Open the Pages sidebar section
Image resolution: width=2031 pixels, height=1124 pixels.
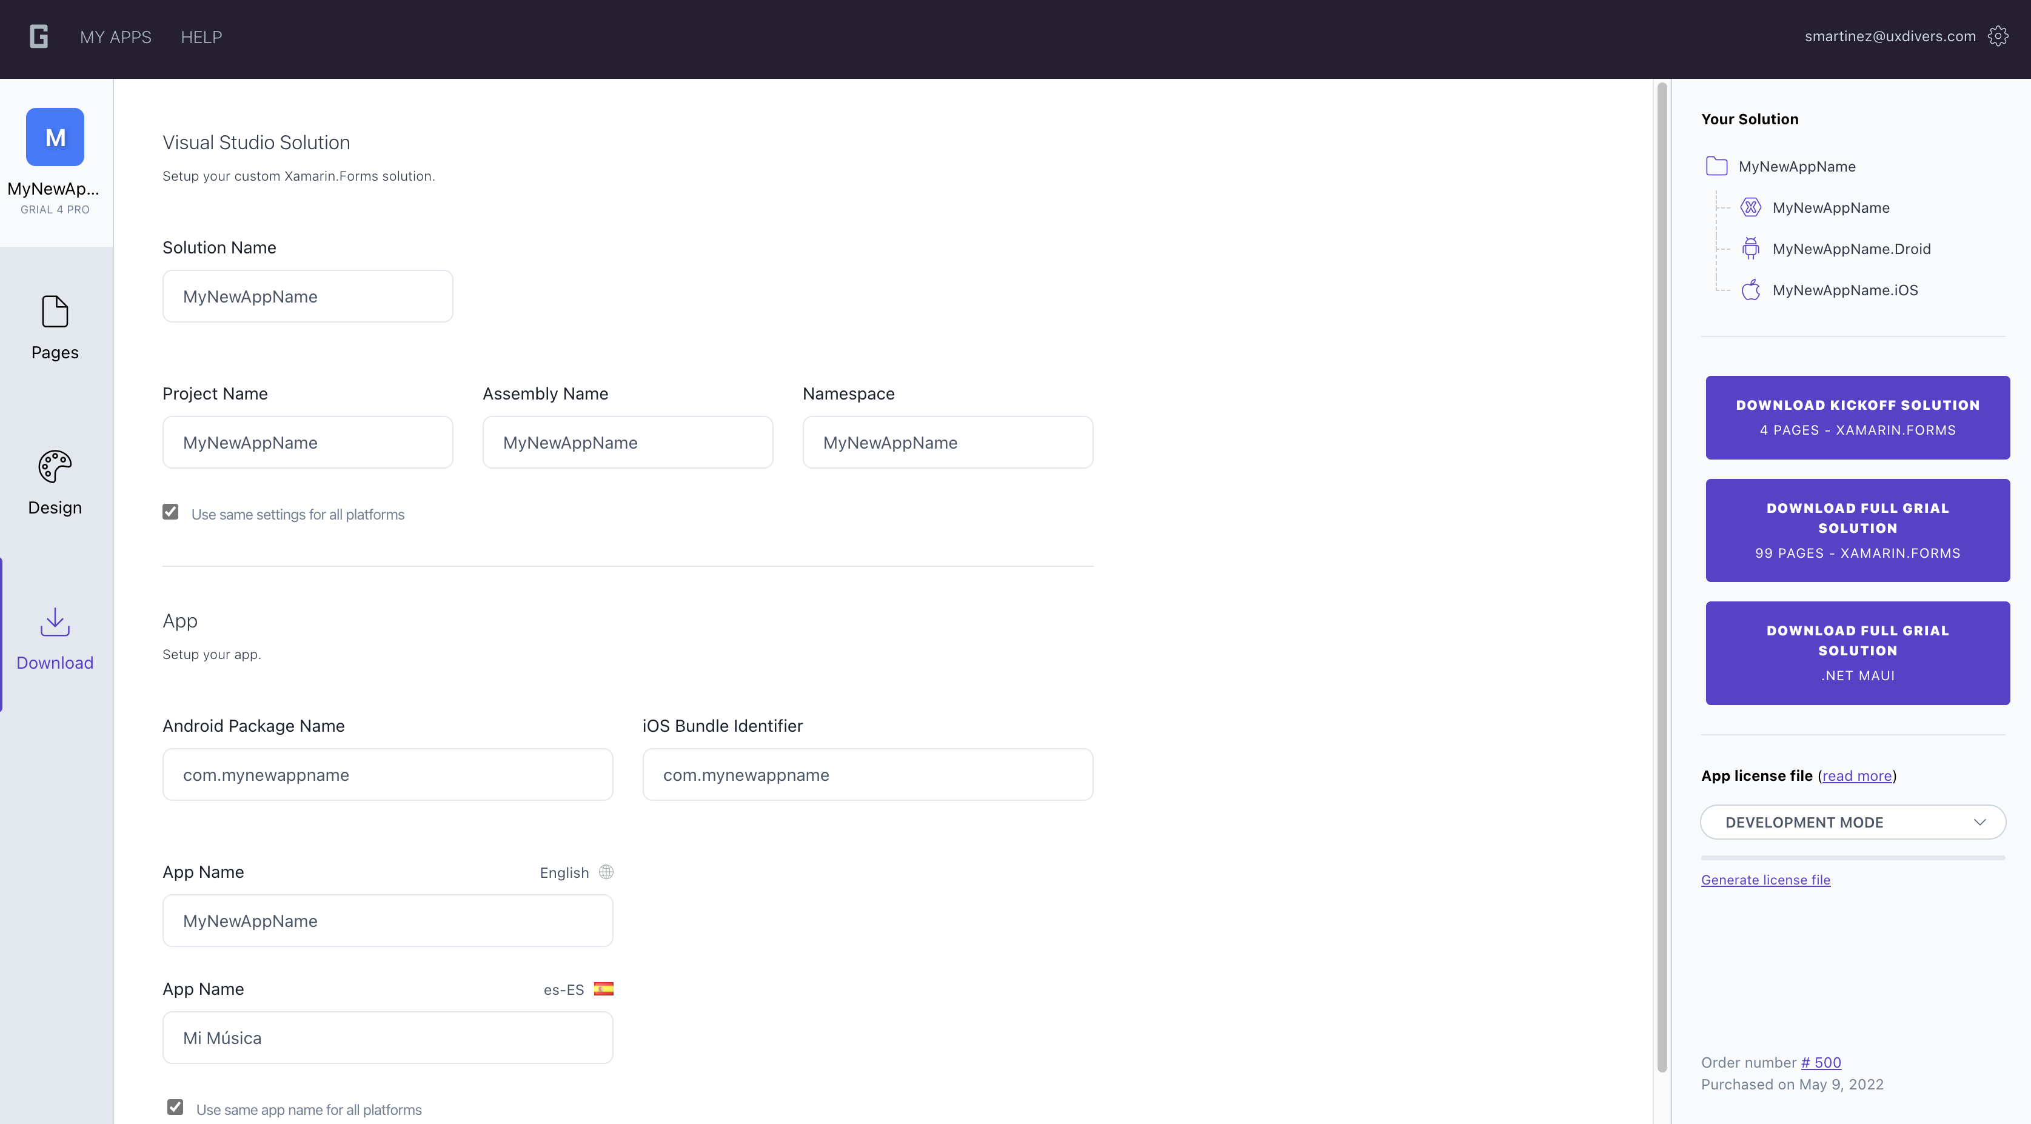55,328
